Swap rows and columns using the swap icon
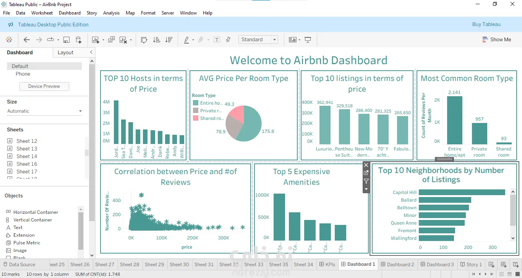 [144, 40]
